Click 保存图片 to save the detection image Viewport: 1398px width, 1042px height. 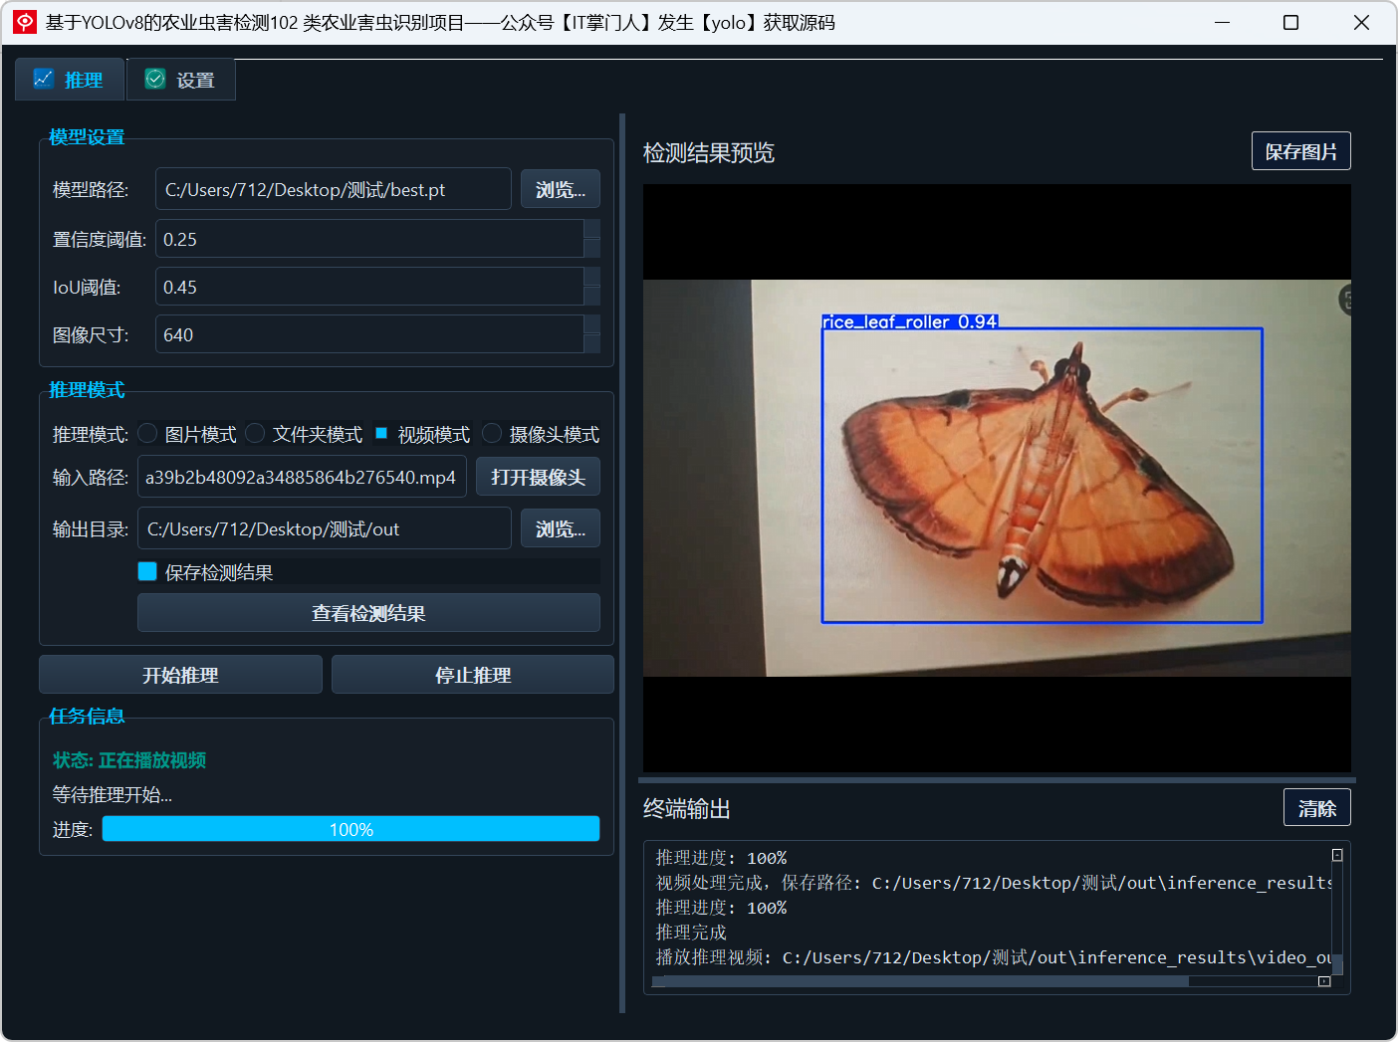(x=1300, y=151)
